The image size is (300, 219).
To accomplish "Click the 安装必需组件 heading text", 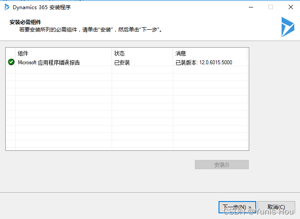I will click(25, 22).
